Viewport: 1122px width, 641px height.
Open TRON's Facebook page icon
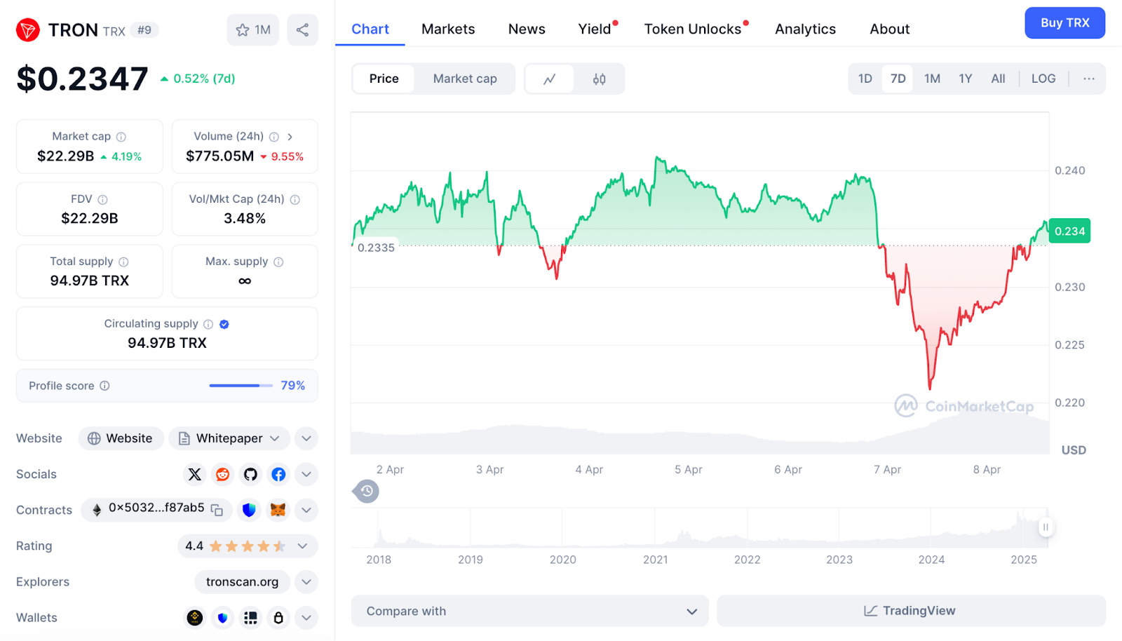point(278,475)
